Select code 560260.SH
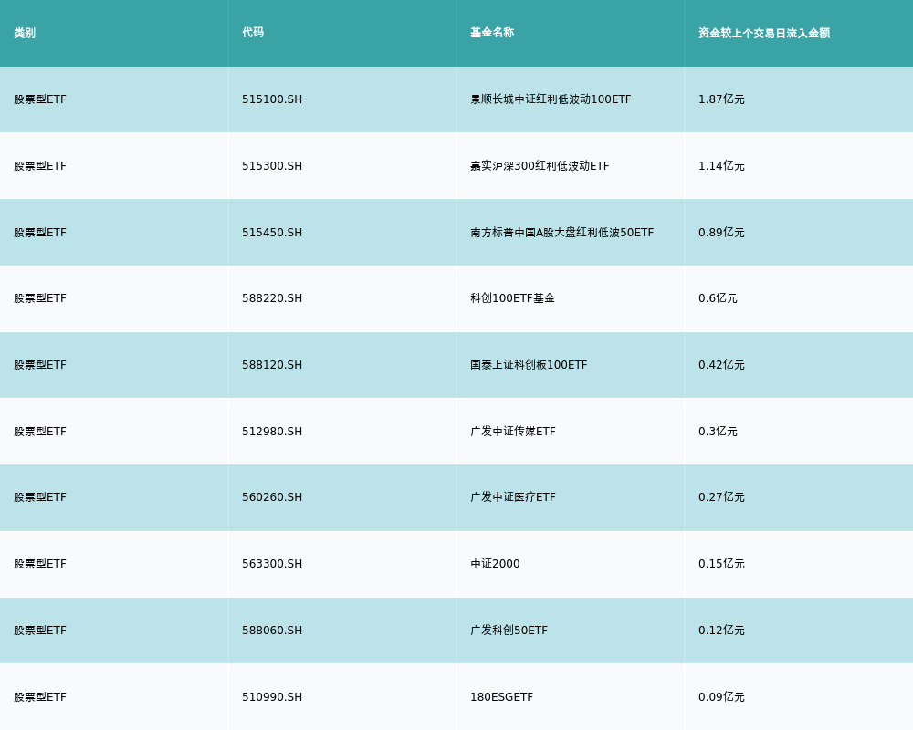This screenshot has height=730, width=913. point(272,497)
